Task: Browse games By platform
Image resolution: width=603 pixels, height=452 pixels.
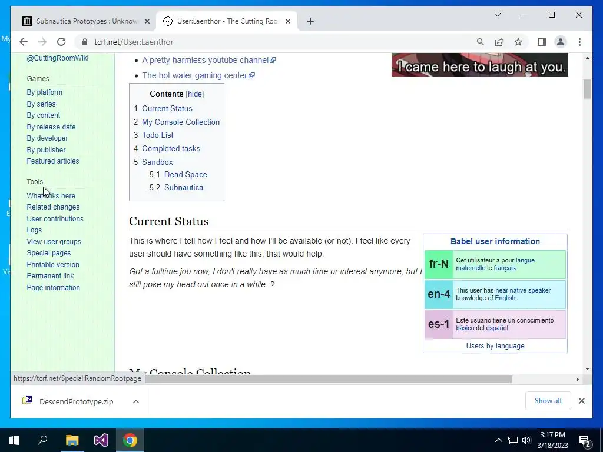Action: tap(45, 92)
